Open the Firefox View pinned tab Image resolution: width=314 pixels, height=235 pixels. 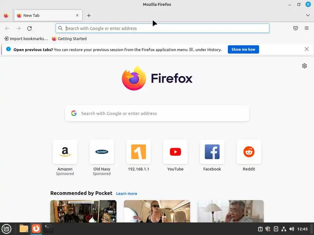tap(6, 15)
